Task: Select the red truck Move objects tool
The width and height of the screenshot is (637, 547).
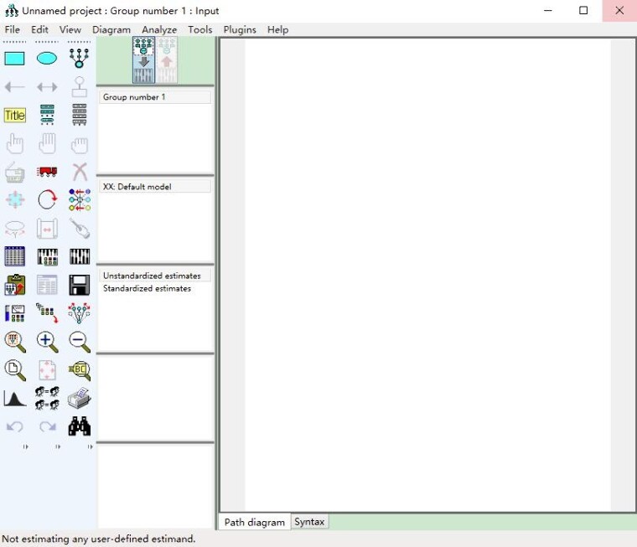Action: coord(47,172)
